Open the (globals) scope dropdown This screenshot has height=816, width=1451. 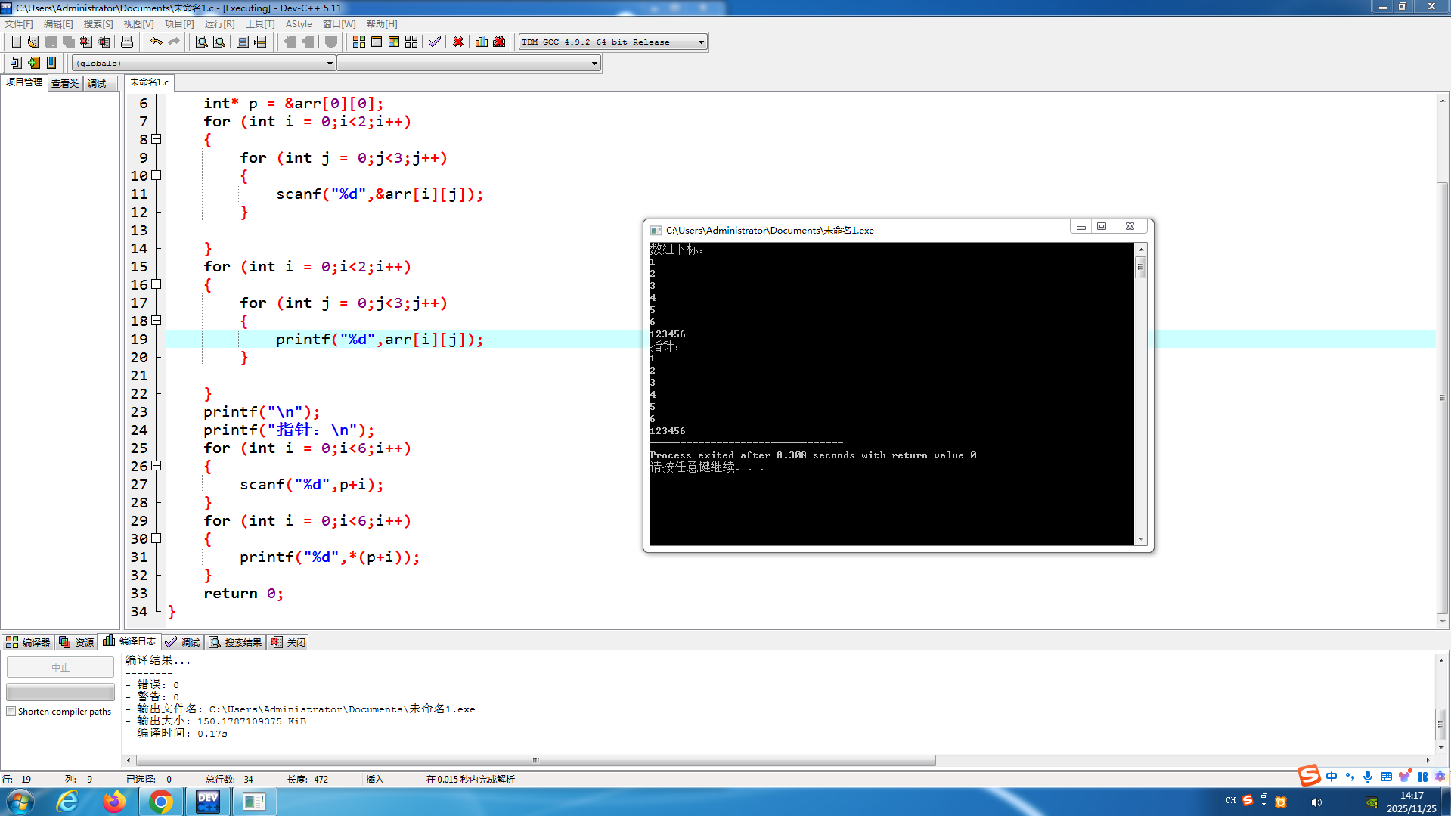203,63
